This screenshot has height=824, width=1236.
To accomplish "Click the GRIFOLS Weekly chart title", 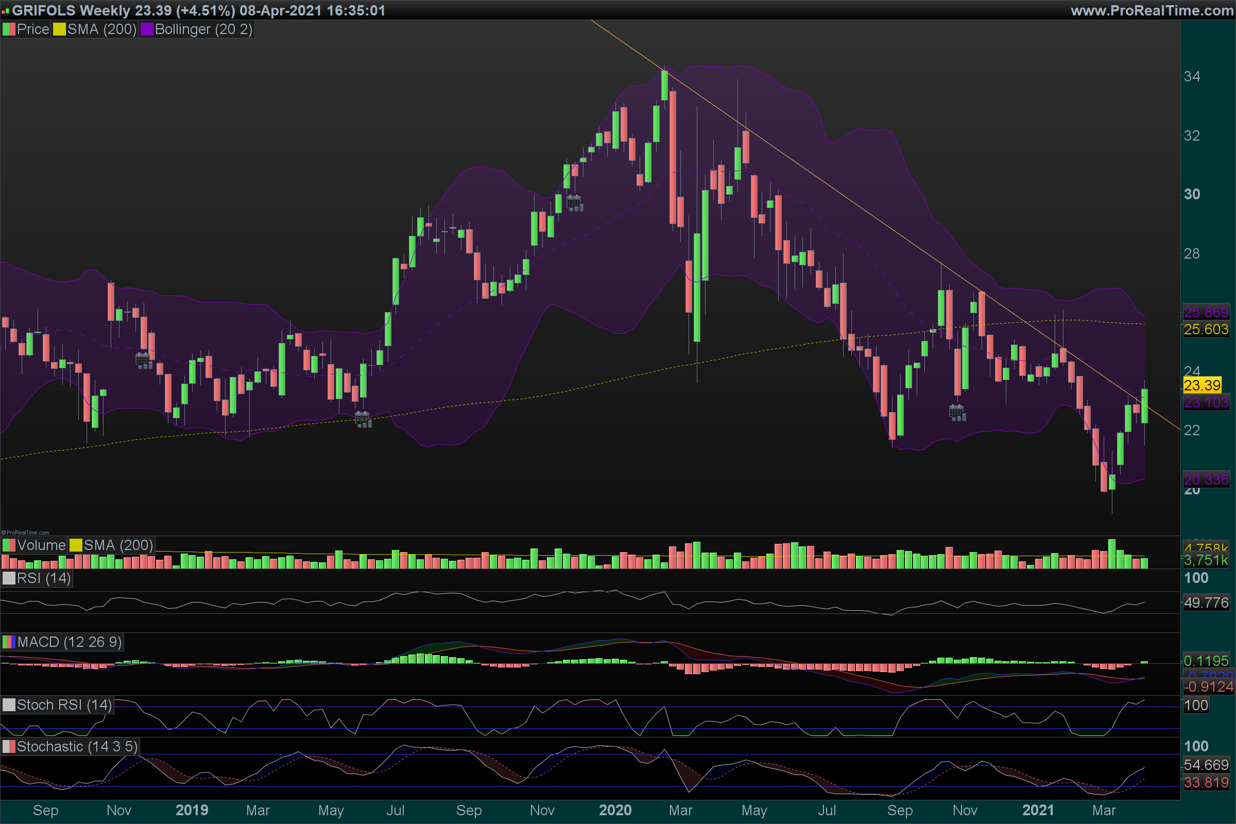I will click(x=199, y=10).
